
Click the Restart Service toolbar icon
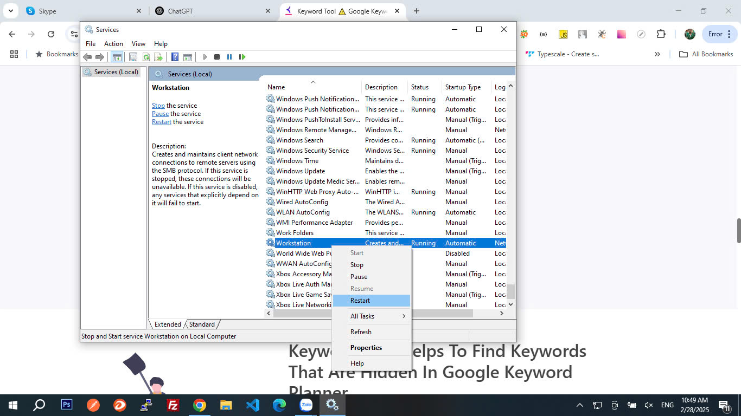[x=242, y=57]
